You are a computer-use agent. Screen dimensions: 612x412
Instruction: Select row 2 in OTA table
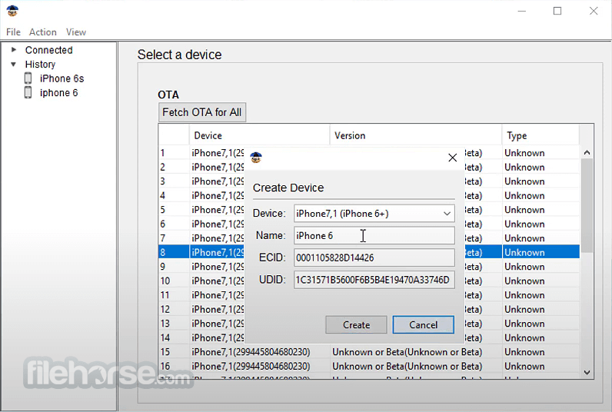(369, 167)
